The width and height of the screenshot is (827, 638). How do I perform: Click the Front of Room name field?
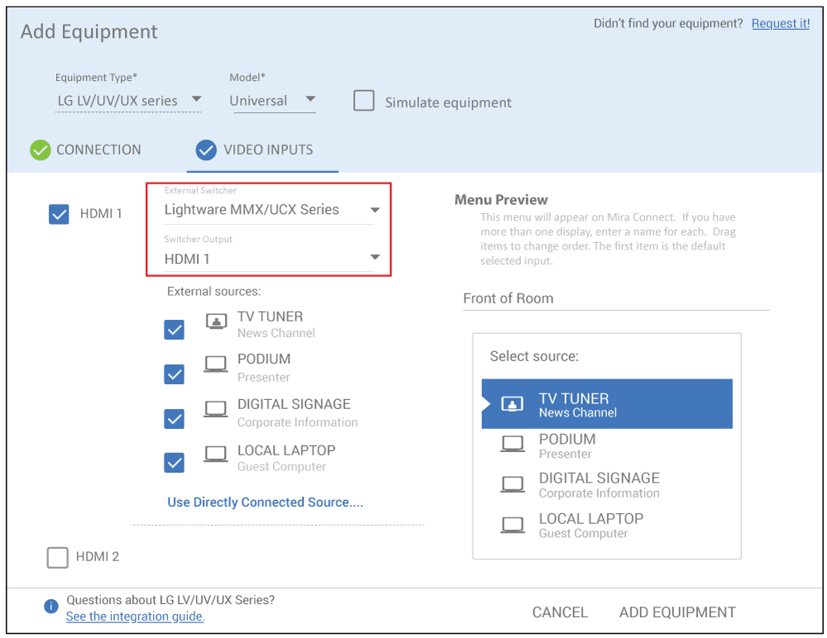(615, 298)
